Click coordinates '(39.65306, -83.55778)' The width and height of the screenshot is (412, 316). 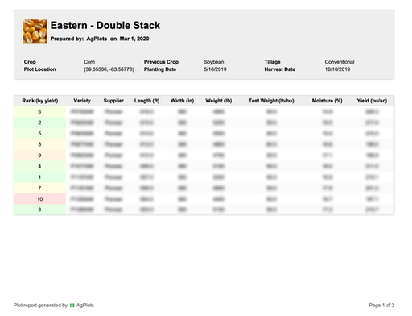[x=109, y=69]
